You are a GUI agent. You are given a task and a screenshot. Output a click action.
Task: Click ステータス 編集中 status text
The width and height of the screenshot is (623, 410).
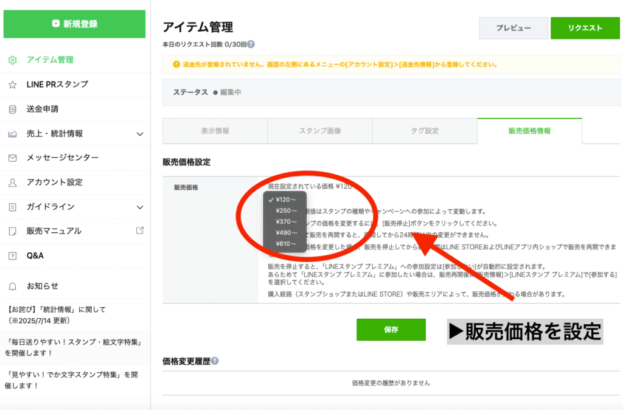pos(207,92)
